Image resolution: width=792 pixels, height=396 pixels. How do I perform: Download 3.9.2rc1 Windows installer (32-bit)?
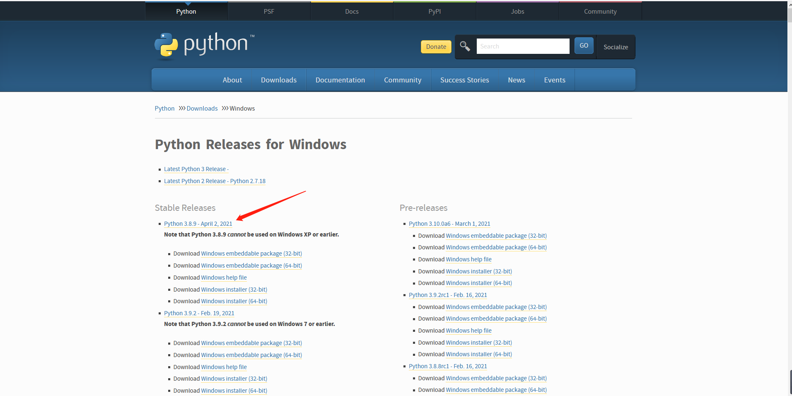click(479, 343)
